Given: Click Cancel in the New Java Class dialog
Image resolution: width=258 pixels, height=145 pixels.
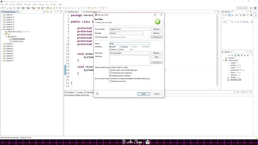Looking at the screenshot, I should coord(157,94).
